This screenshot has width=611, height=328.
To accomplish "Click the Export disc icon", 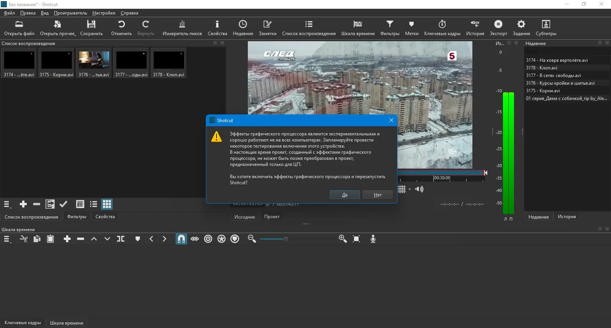I will [x=498, y=24].
